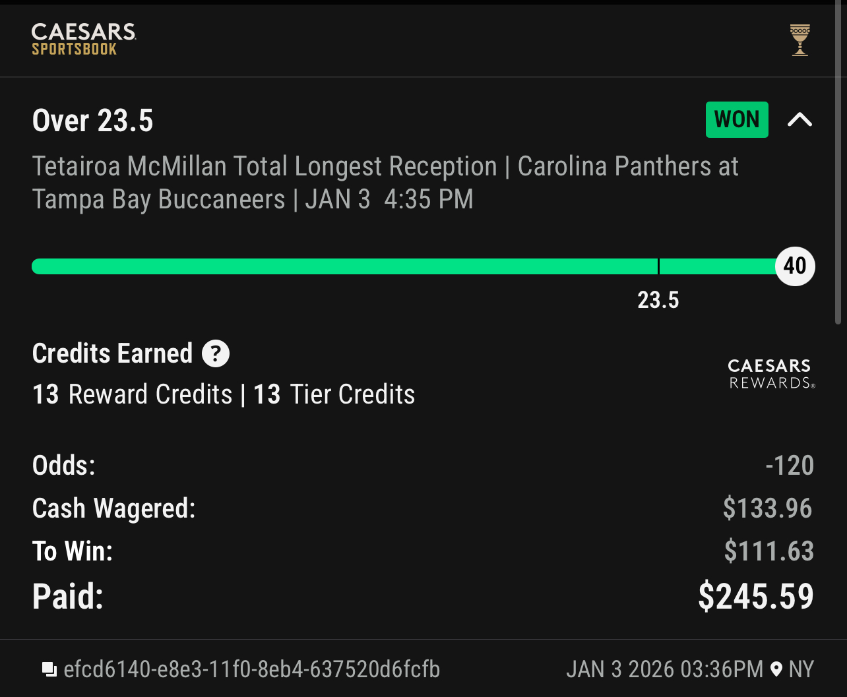This screenshot has height=697, width=847.
Task: Open the Caesars Rewards logo
Action: click(771, 374)
